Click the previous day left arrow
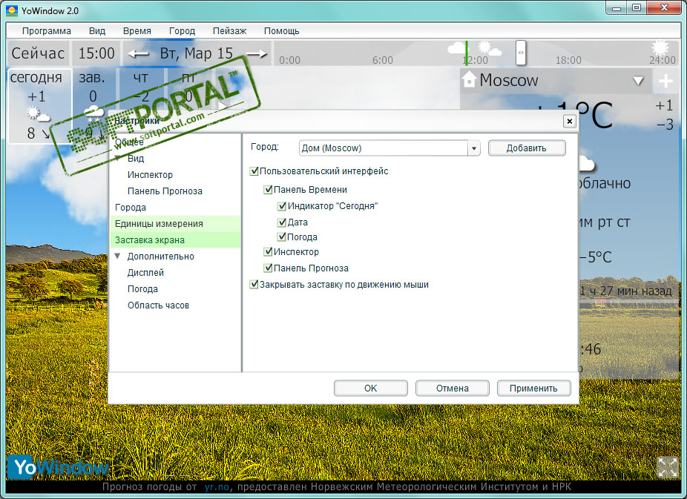The width and height of the screenshot is (687, 499). 139,54
